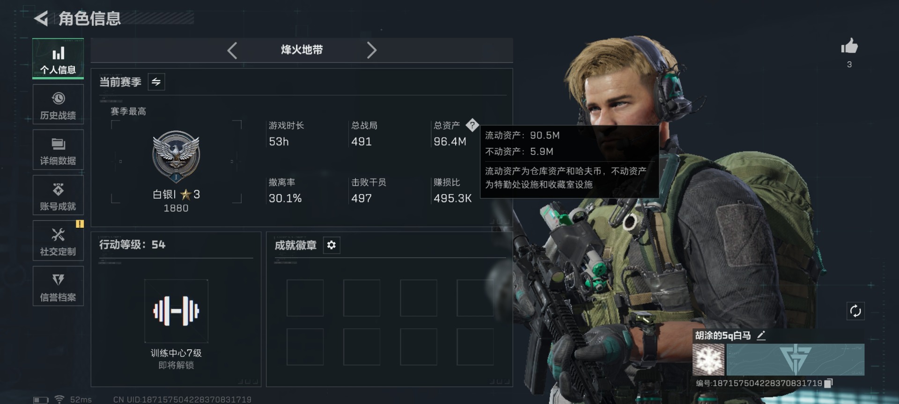Select the 信誉档案 sidebar item
This screenshot has height=404, width=899.
click(x=58, y=286)
